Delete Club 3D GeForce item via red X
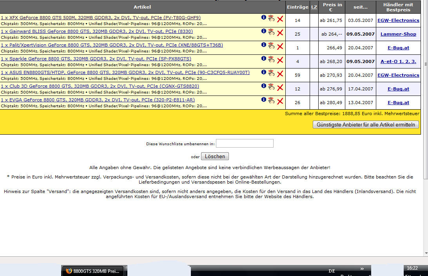This screenshot has width=428, height=276. pyautogui.click(x=280, y=88)
